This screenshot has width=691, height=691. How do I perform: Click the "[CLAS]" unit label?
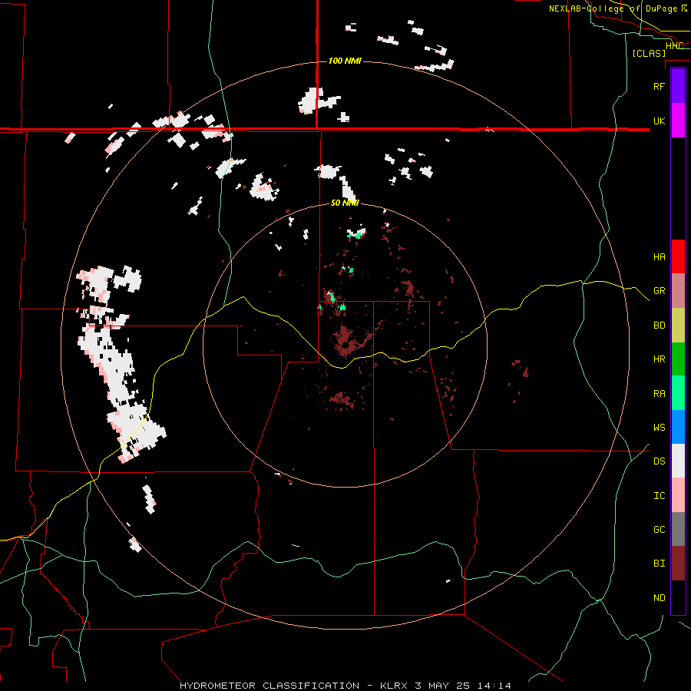pos(649,53)
